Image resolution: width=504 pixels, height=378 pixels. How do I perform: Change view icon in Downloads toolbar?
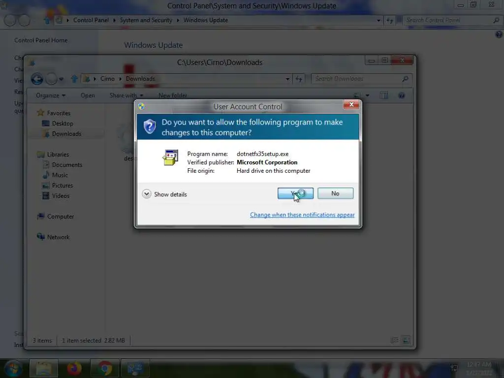[x=357, y=95]
